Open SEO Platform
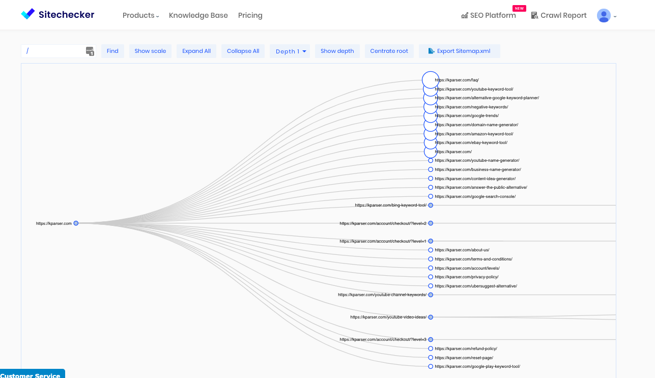This screenshot has width=655, height=378. (489, 15)
